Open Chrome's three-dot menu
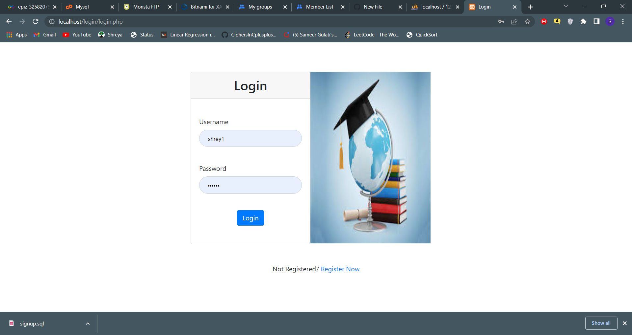The image size is (632, 335). [622, 21]
